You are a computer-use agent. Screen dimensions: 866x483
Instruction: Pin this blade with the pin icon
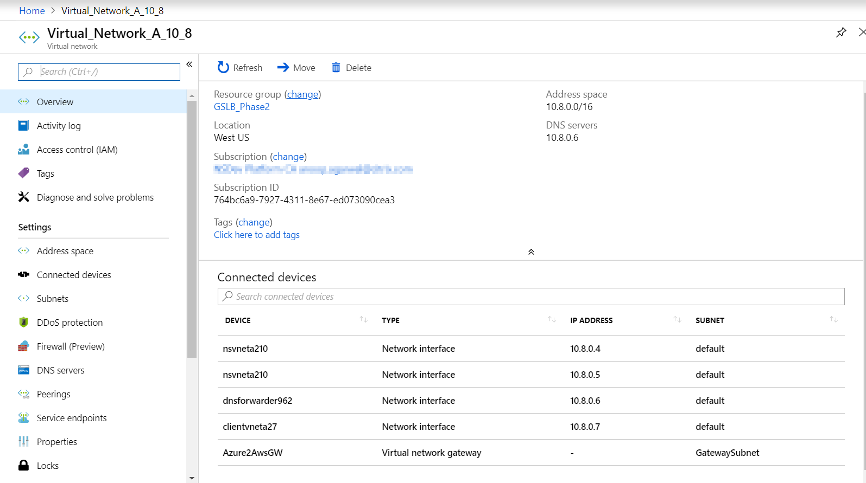point(841,33)
